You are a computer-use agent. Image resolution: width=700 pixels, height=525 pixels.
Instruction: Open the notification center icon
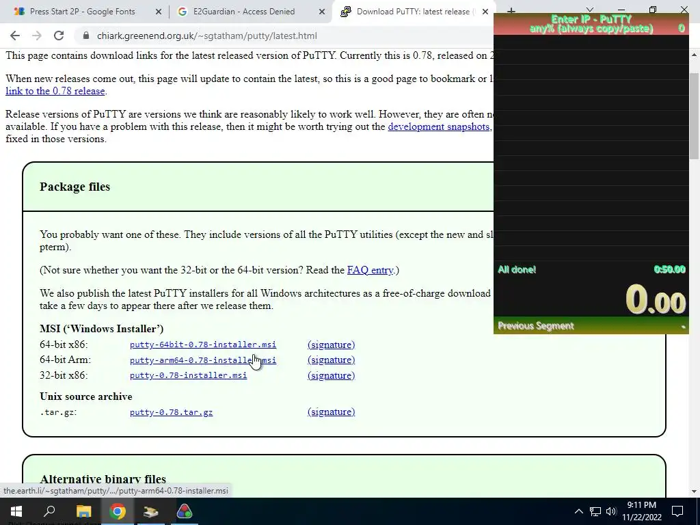tap(677, 511)
